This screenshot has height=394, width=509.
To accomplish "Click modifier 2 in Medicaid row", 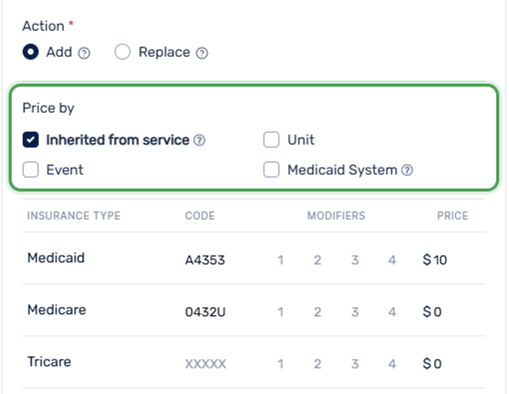I will pyautogui.click(x=318, y=260).
